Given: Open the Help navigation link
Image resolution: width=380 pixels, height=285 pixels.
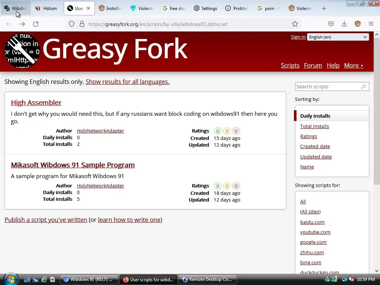Looking at the screenshot, I should pos(333,65).
